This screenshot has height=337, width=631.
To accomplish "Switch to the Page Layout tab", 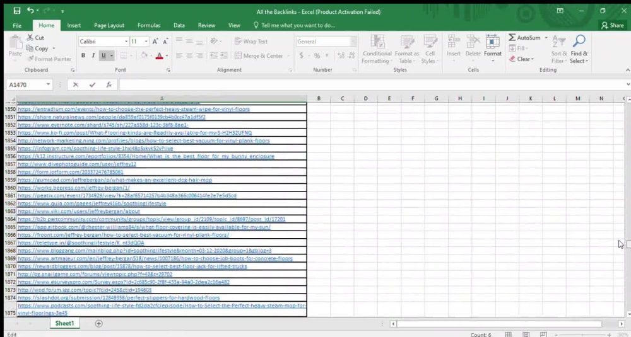I will 109,25.
